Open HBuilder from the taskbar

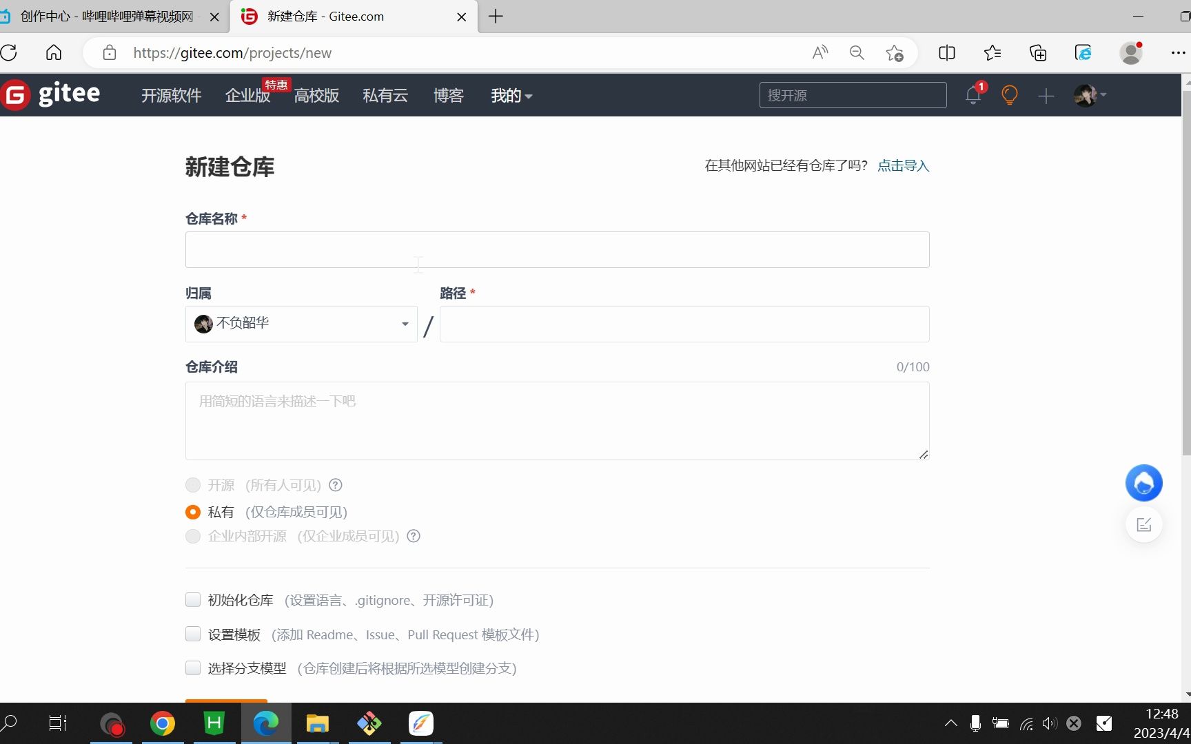pos(214,723)
